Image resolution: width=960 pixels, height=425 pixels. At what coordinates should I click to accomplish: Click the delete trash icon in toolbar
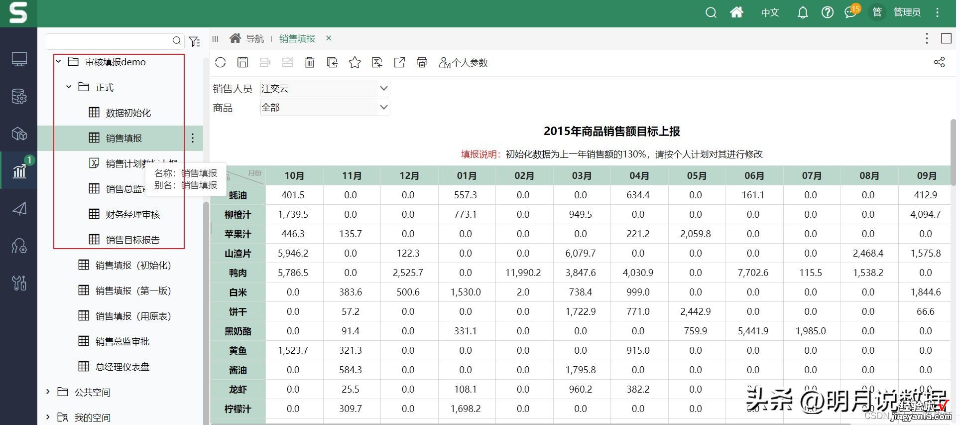(x=310, y=62)
